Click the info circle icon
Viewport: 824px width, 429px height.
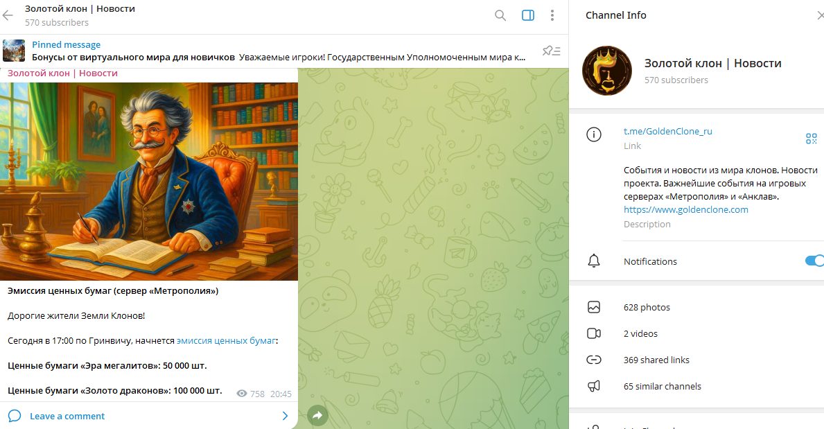tap(594, 134)
